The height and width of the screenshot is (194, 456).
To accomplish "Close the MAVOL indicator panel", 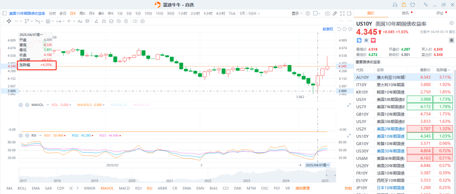I will (x=27, y=105).
